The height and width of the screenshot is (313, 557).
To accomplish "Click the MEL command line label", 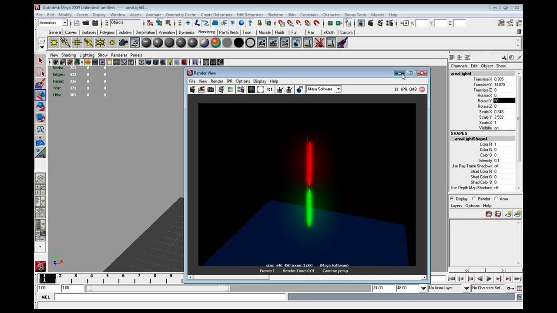I will click(45, 297).
